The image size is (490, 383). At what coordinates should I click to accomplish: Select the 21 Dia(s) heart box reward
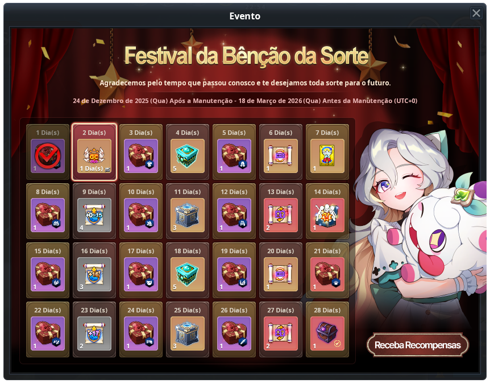tap(327, 274)
